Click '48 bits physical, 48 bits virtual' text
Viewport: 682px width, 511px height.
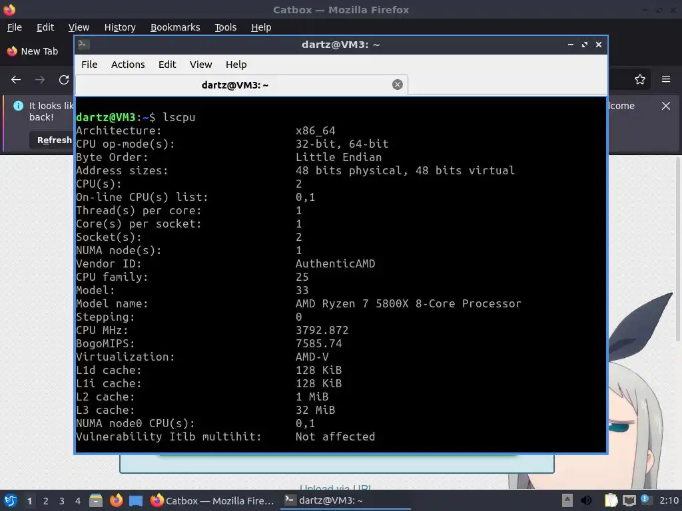[x=405, y=170]
